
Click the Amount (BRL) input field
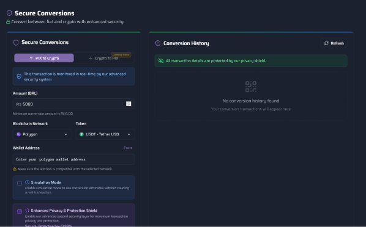coord(73,104)
